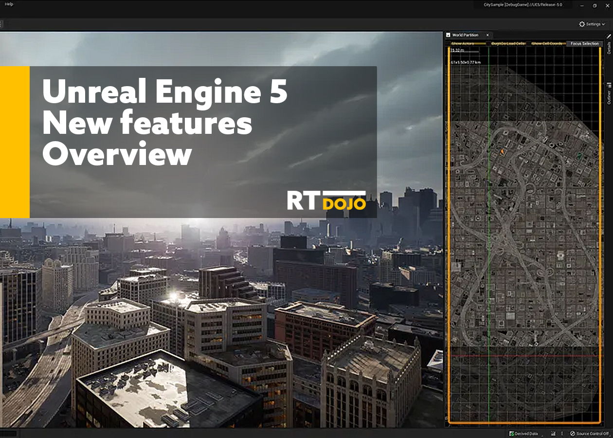Viewport: 613px width, 438px height.
Task: Open the Help menu
Action: (x=9, y=4)
